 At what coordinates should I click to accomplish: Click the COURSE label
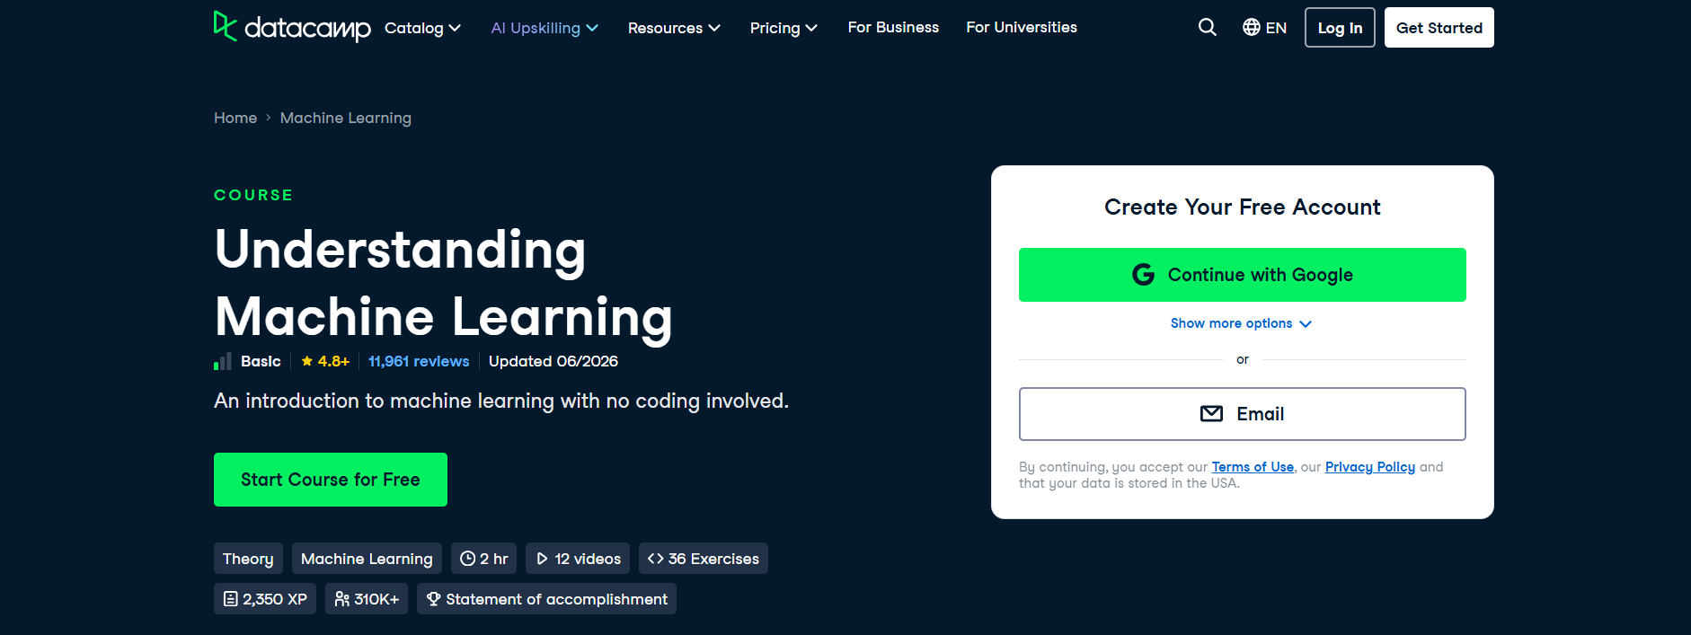pyautogui.click(x=253, y=195)
